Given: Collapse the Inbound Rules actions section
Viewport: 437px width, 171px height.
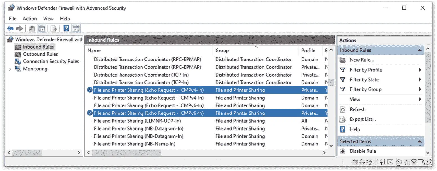Looking at the screenshot, I should pos(420,50).
